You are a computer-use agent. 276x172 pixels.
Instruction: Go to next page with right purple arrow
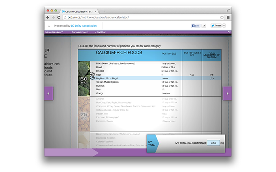227,93
